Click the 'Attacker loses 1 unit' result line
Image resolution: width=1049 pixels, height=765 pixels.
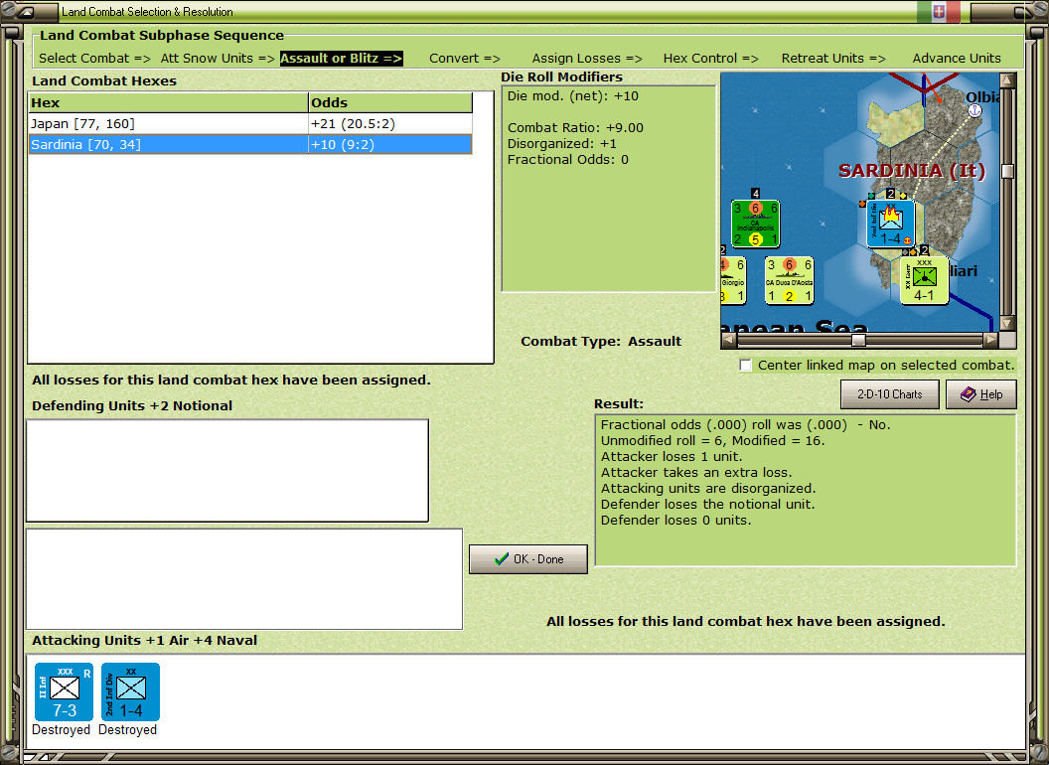point(672,456)
